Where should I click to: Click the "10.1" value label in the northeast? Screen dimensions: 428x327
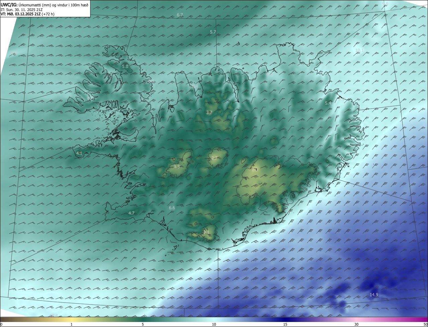point(359,50)
